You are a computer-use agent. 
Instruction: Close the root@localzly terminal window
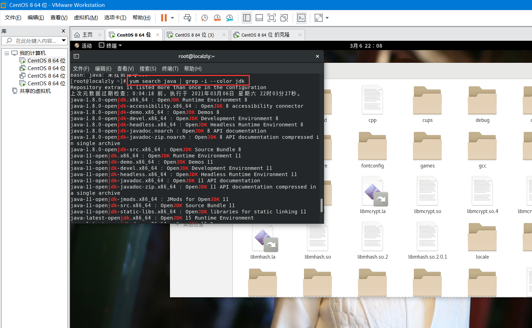coord(317,56)
